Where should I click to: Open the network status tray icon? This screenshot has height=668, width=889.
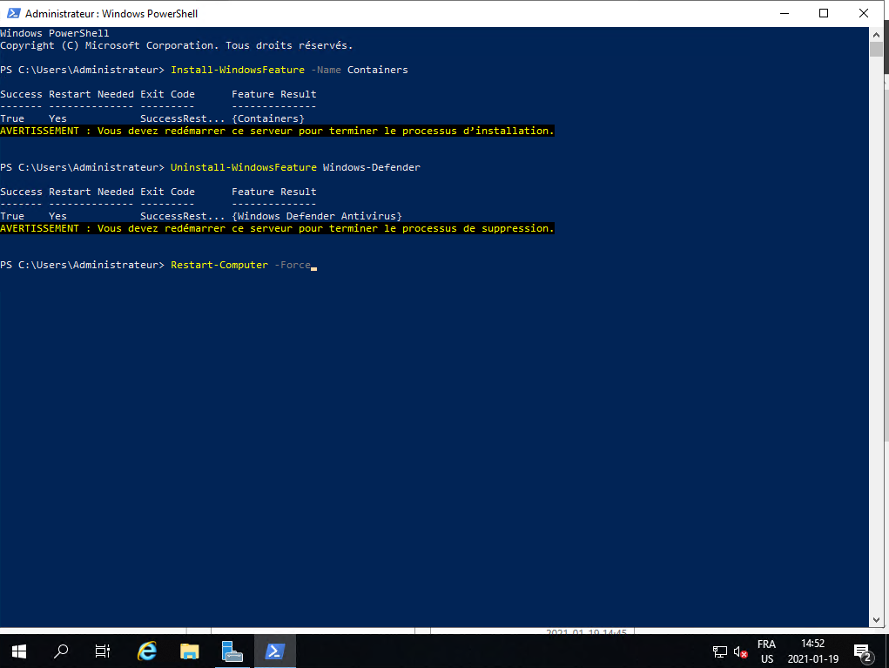pyautogui.click(x=719, y=652)
